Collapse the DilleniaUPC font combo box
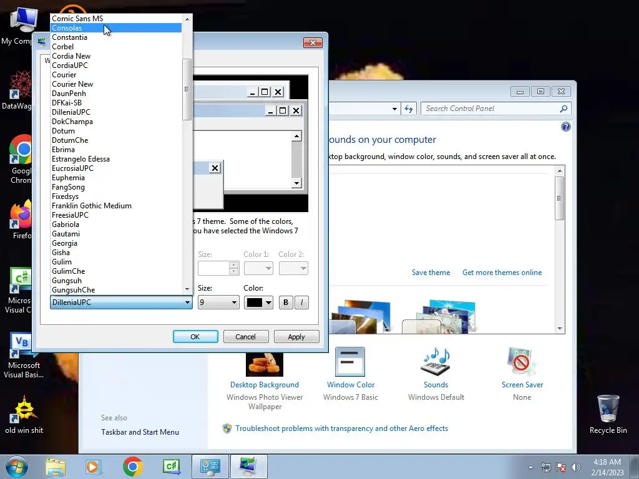The height and width of the screenshot is (479, 639). tap(121, 302)
